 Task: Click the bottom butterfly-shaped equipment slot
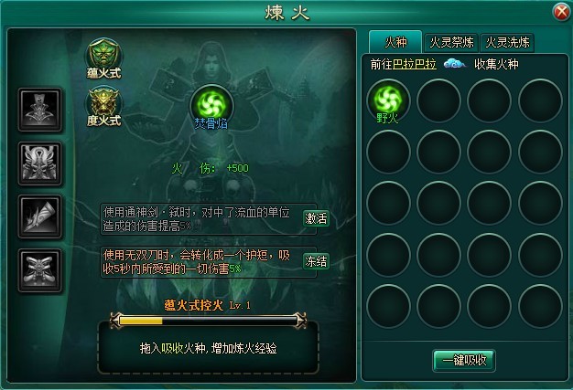40,270
